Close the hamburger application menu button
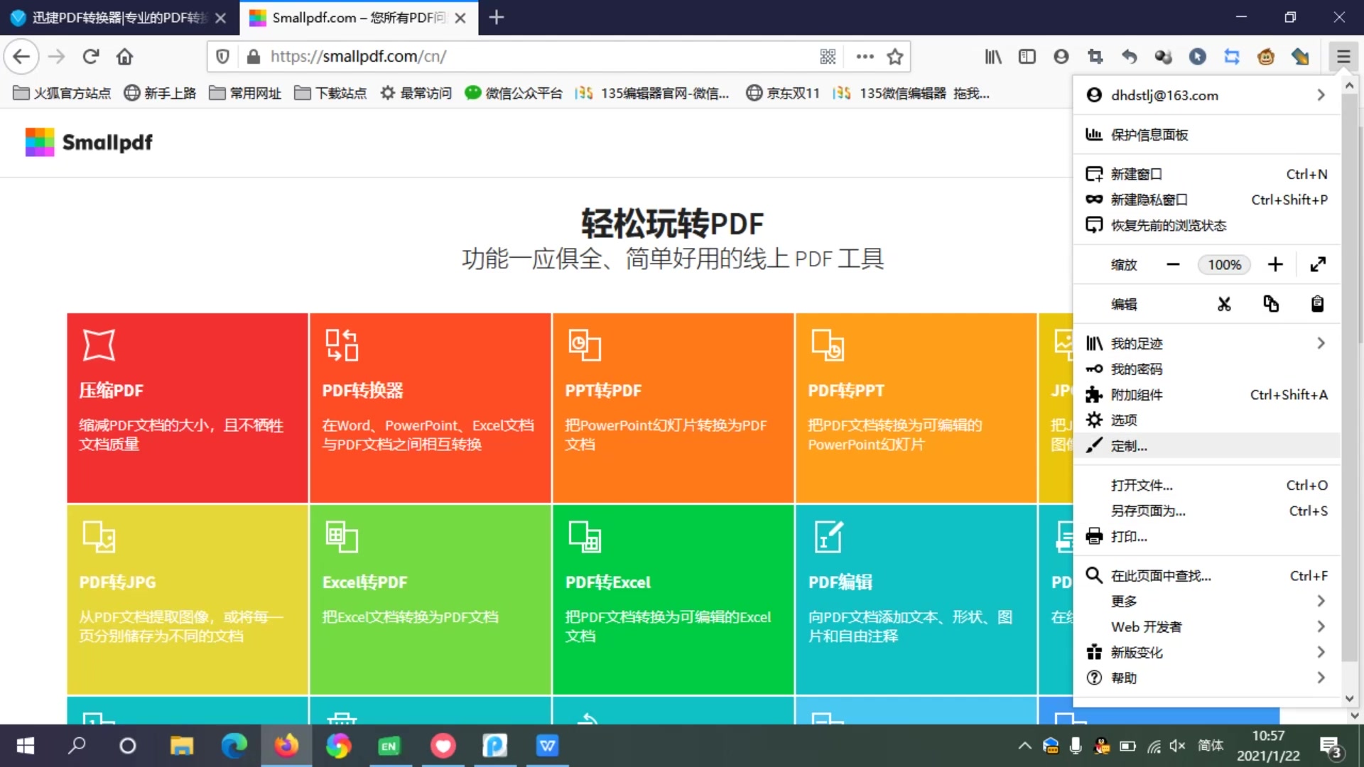 pos(1343,57)
